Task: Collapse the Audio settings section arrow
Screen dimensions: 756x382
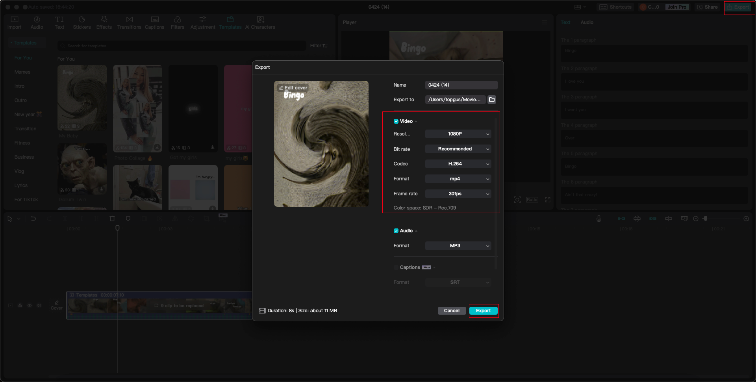Action: point(416,231)
